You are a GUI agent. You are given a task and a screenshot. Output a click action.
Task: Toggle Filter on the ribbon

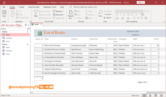(59, 18)
